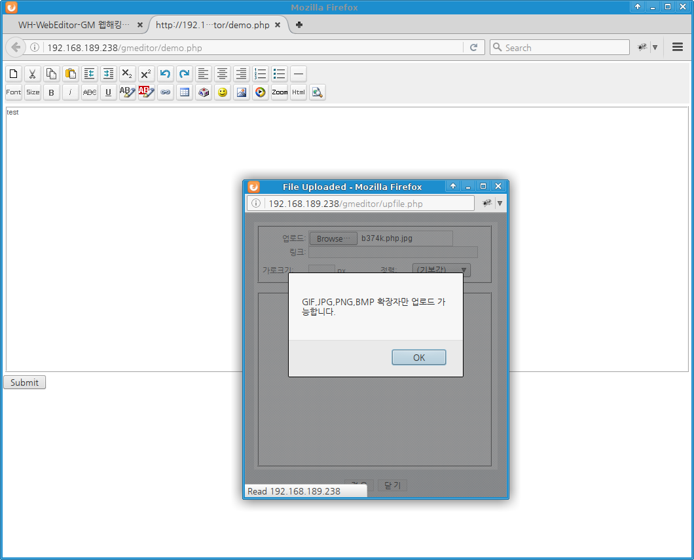
Task: Switch to Html source mode
Action: 299,92
